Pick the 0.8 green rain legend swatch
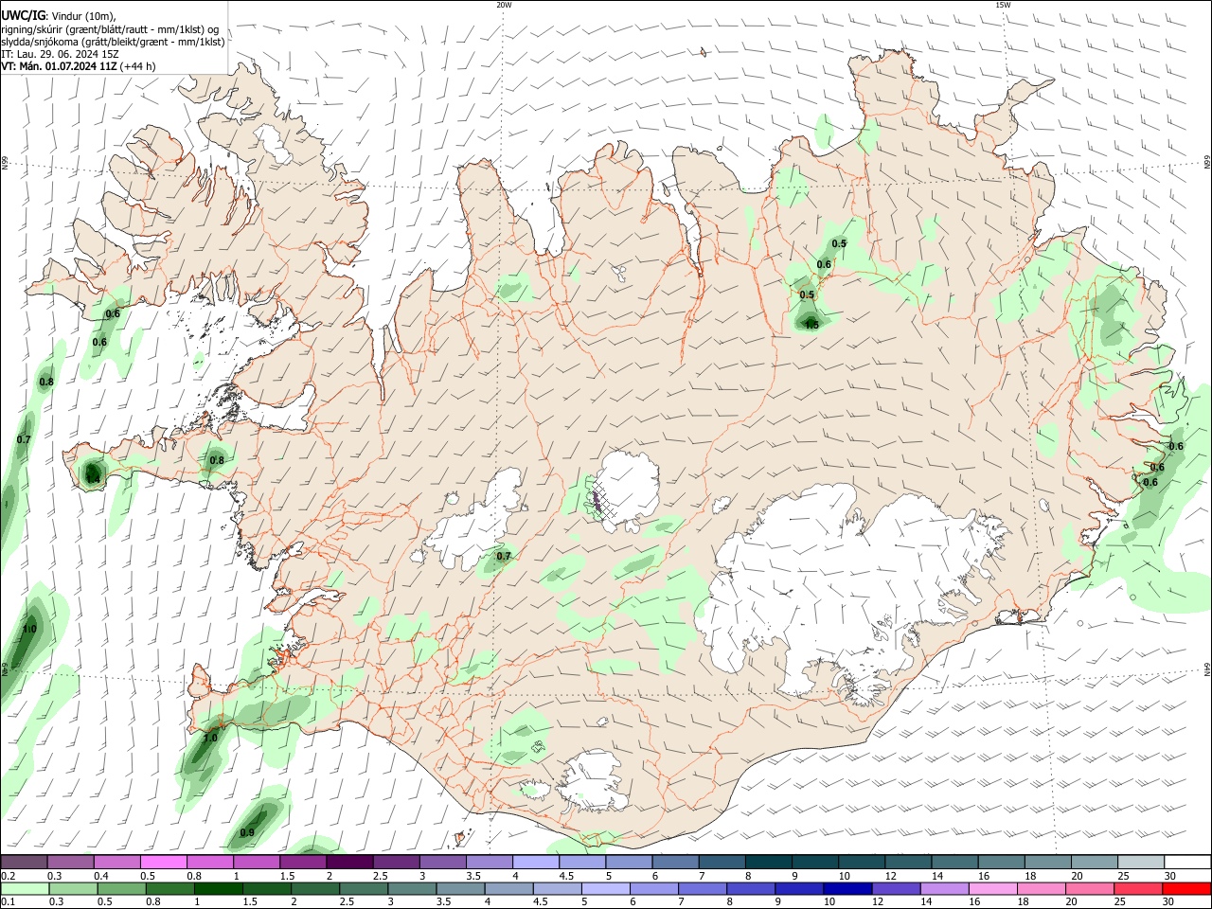The height and width of the screenshot is (909, 1212). 169,888
